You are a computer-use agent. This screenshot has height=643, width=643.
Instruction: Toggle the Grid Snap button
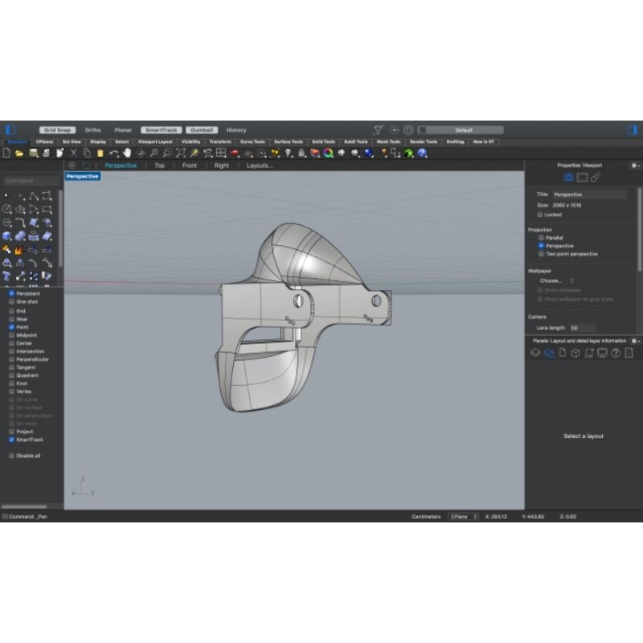point(58,129)
